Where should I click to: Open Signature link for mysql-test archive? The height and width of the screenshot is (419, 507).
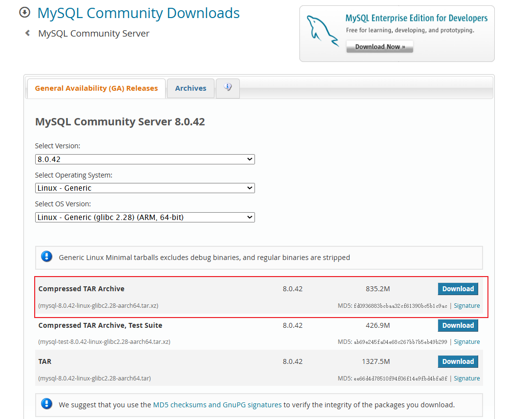[466, 341]
